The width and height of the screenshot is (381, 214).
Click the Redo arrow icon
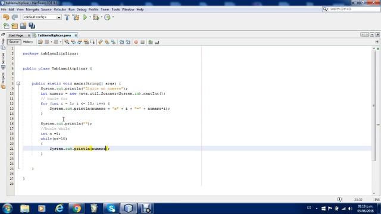(15, 17)
